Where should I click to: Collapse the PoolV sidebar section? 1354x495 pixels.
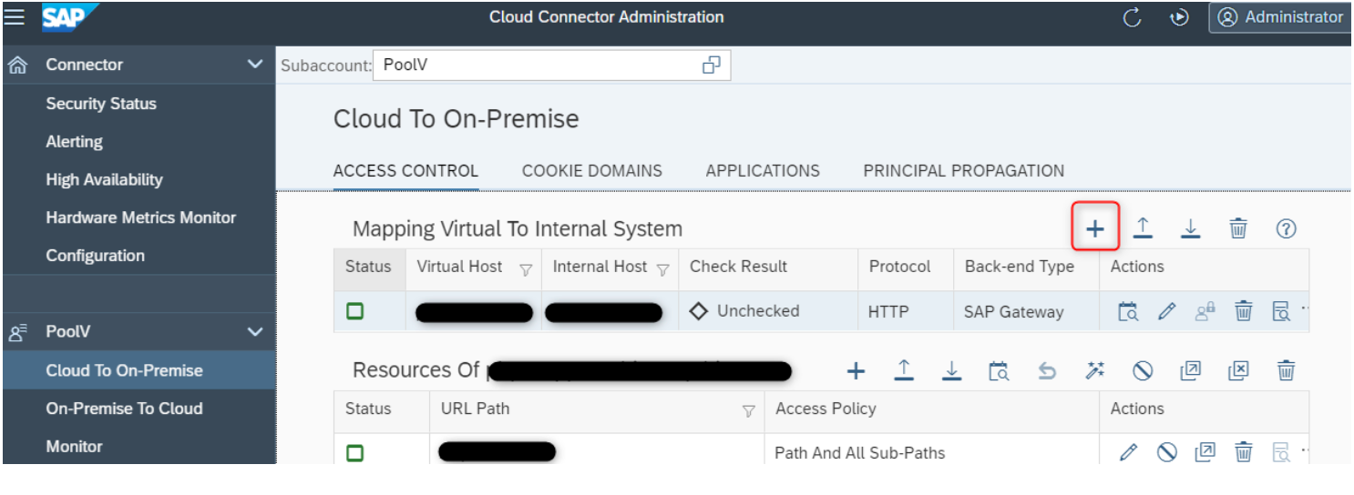(255, 332)
